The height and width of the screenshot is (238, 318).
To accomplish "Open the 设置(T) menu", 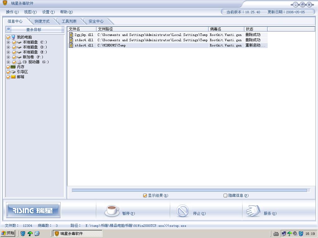I will click(48, 12).
